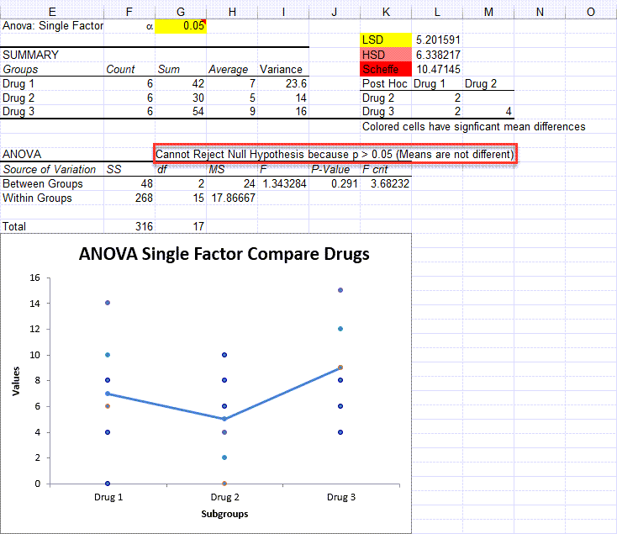Screen dimensions: 617x534
Task: Select column header E
Action: point(52,13)
